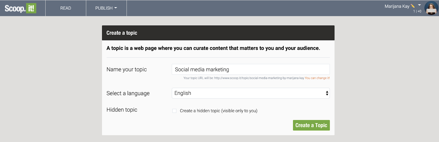Click the green Create a Topic button
Viewport: 439px width, 142px height.
point(311,125)
